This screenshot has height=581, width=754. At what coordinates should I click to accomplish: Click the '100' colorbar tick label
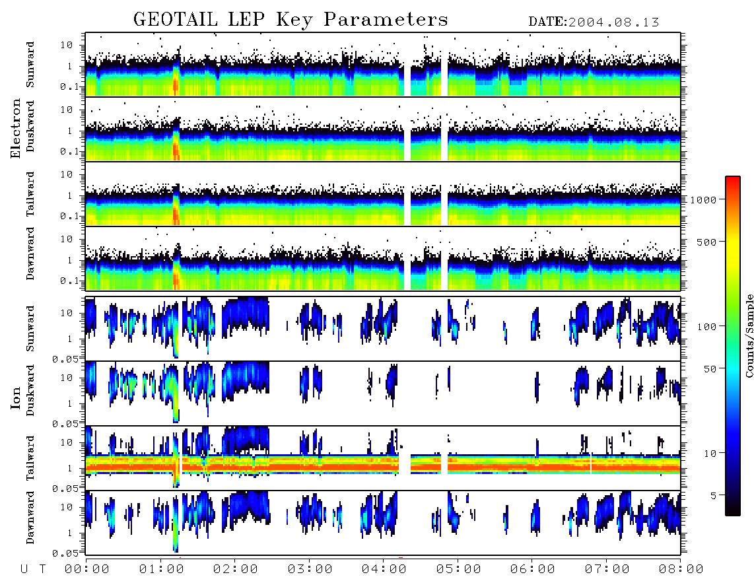point(706,327)
